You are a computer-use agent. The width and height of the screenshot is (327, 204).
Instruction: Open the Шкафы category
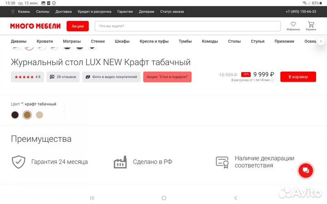[122, 41]
